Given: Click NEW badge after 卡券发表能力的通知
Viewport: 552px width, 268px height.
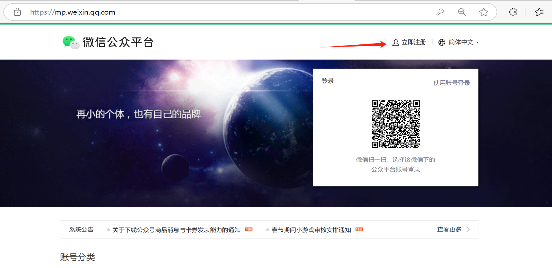Looking at the screenshot, I should [249, 229].
